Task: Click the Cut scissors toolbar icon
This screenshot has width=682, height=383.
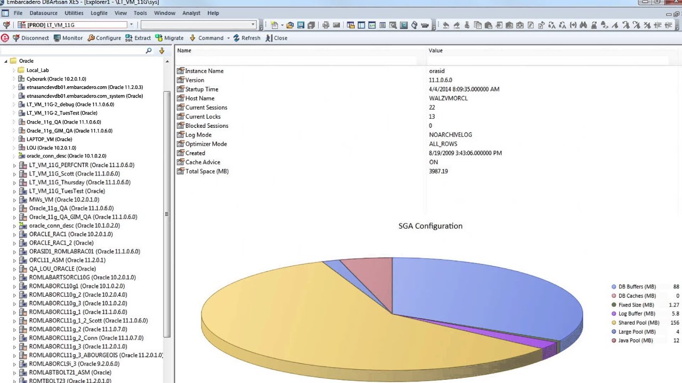Action: tap(467, 25)
